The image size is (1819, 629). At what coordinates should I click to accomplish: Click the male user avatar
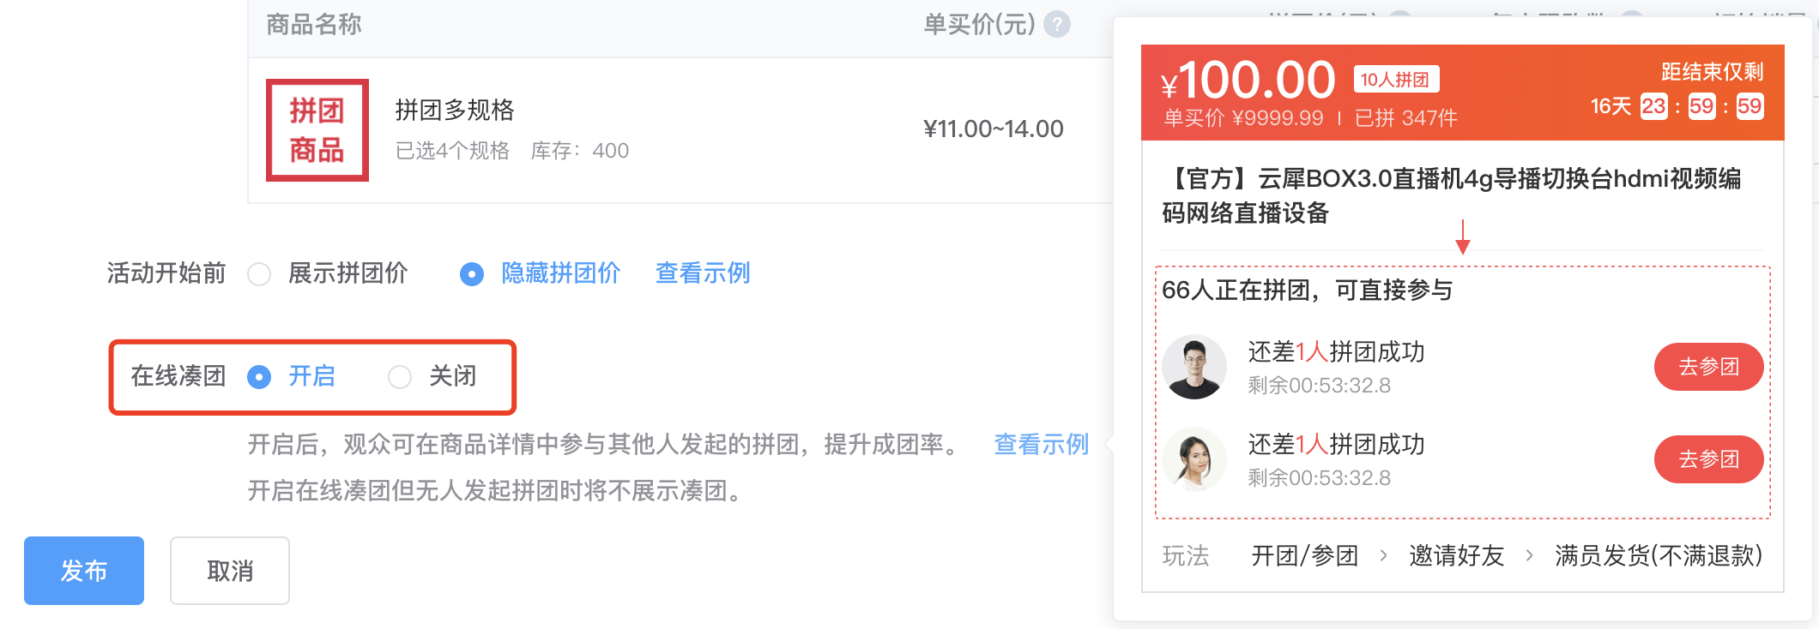pos(1194,367)
